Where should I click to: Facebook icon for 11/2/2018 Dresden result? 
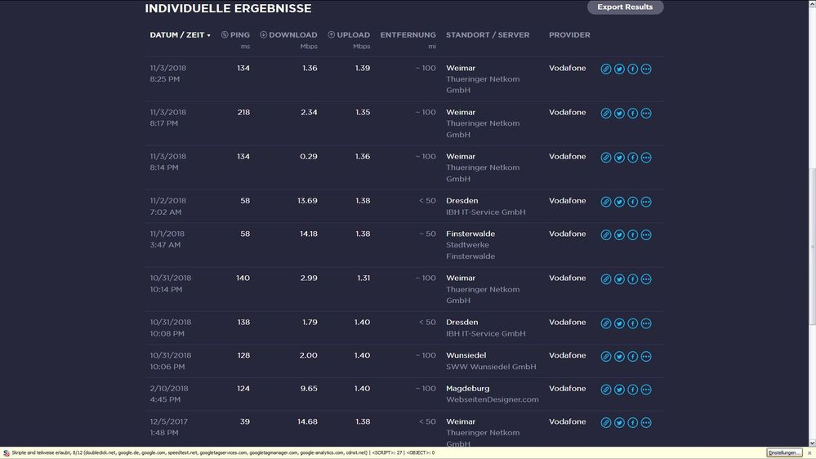click(633, 202)
